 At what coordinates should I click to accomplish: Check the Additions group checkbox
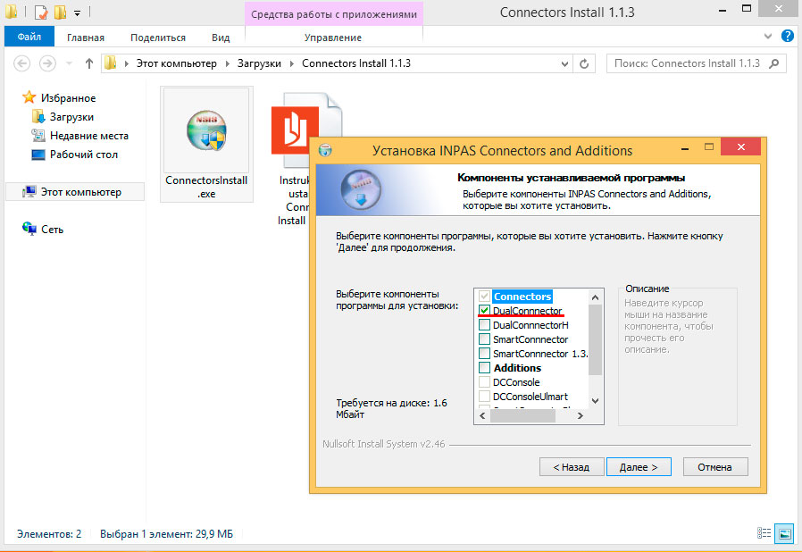coord(484,368)
